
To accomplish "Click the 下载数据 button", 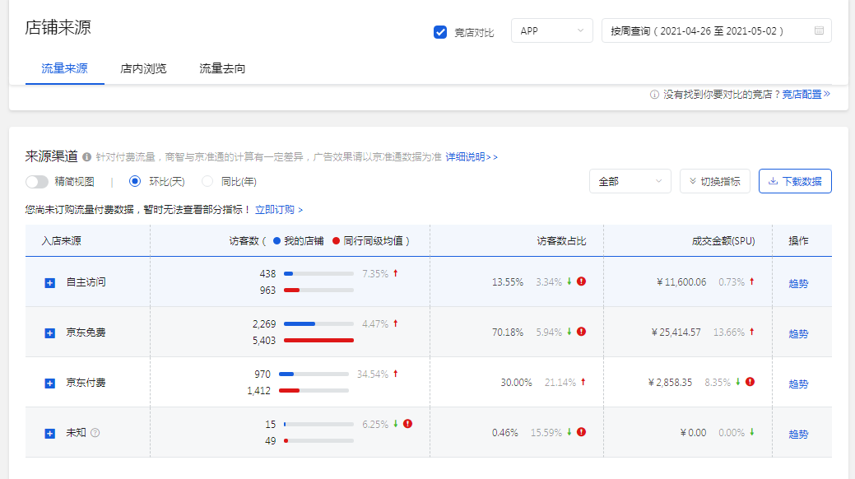I will pos(796,180).
